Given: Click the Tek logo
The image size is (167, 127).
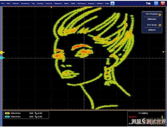Looking at the screenshot, I should pyautogui.click(x=148, y=3).
